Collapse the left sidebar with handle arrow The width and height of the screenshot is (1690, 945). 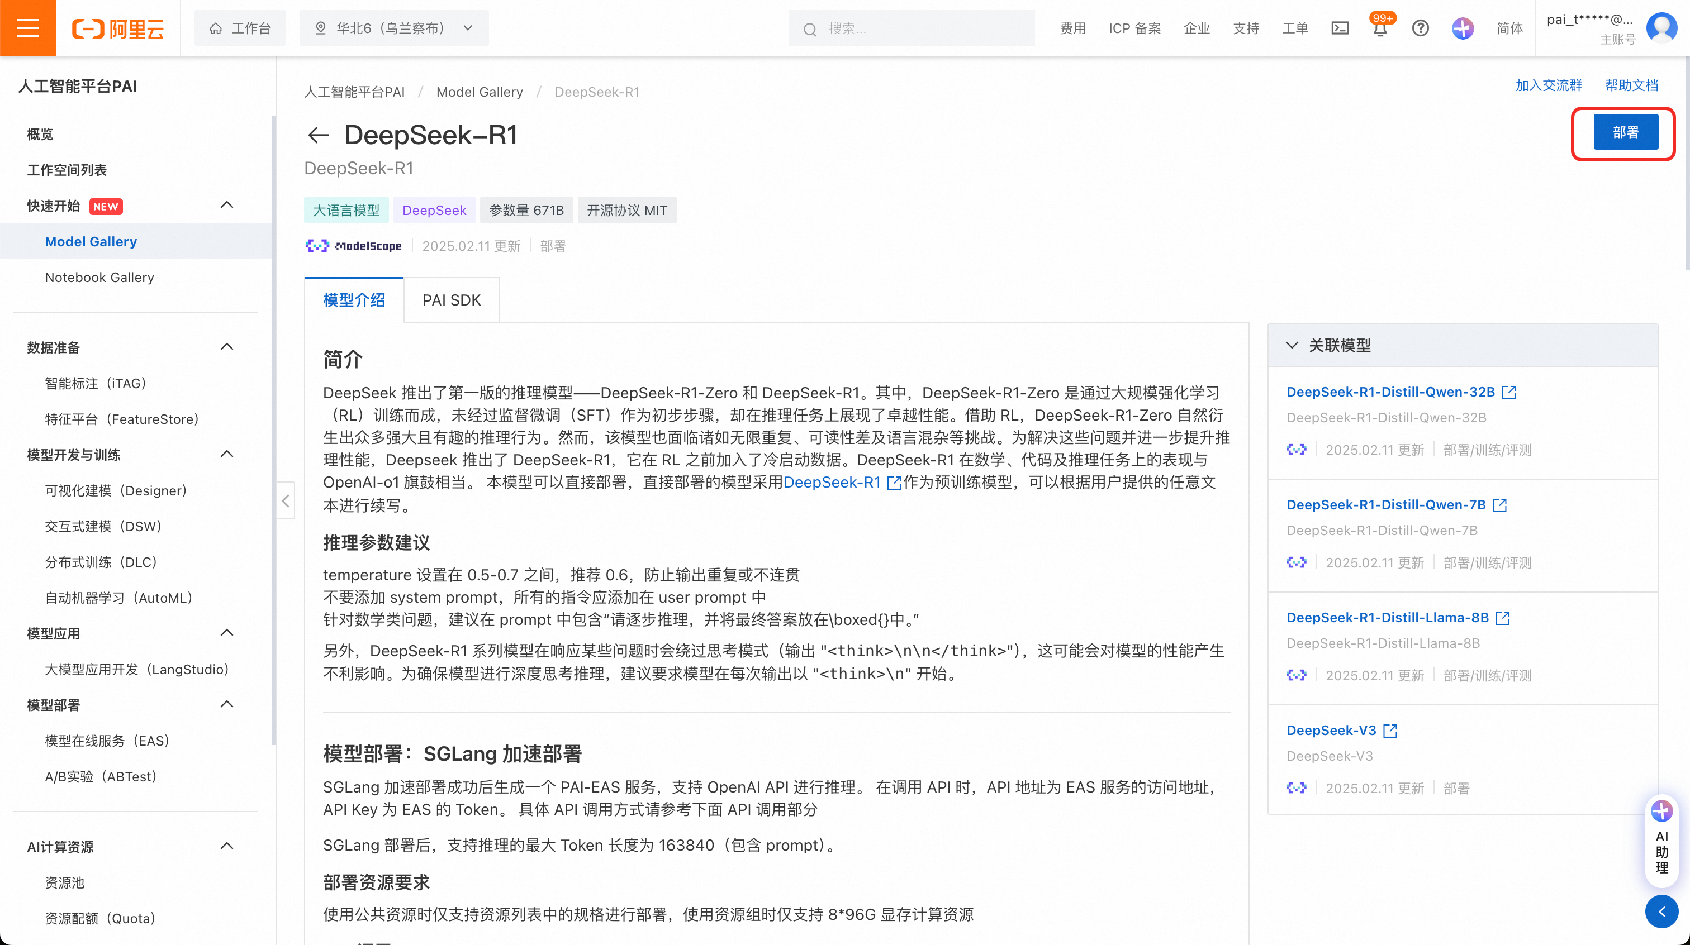point(286,501)
